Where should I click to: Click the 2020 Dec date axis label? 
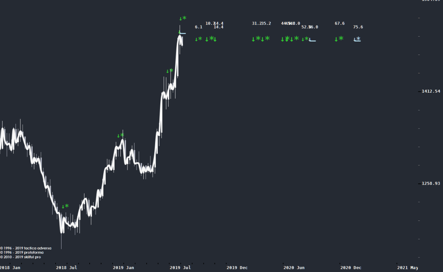coord(351,268)
